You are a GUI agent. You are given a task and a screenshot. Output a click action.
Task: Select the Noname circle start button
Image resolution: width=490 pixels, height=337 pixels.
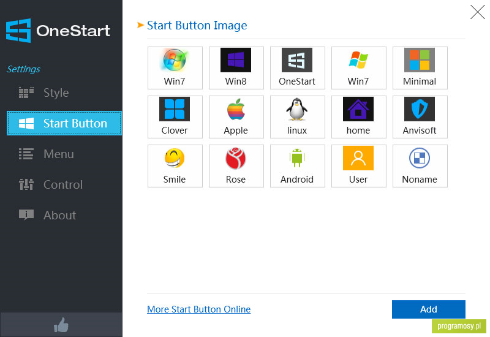click(x=420, y=166)
